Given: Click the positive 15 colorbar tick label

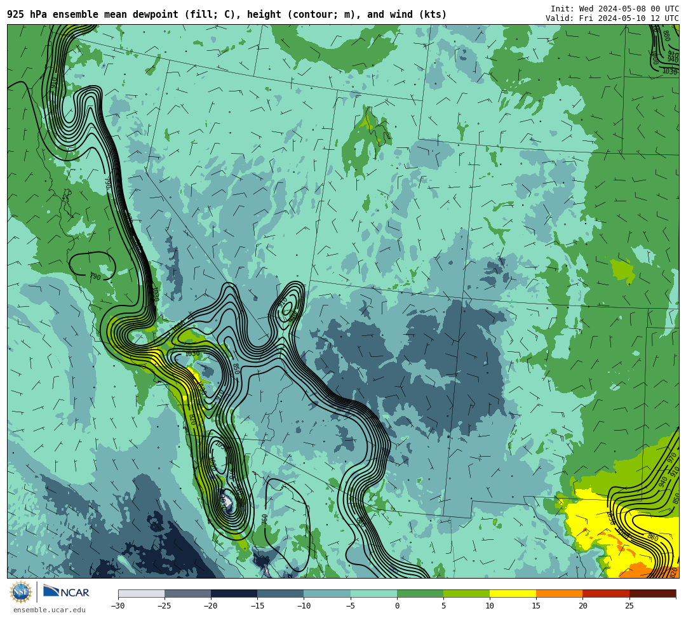Looking at the screenshot, I should pyautogui.click(x=536, y=606).
